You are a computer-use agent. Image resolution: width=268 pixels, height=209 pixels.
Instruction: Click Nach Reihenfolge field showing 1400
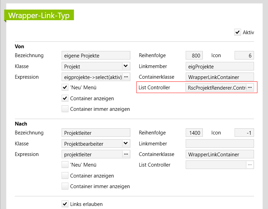tap(194, 133)
